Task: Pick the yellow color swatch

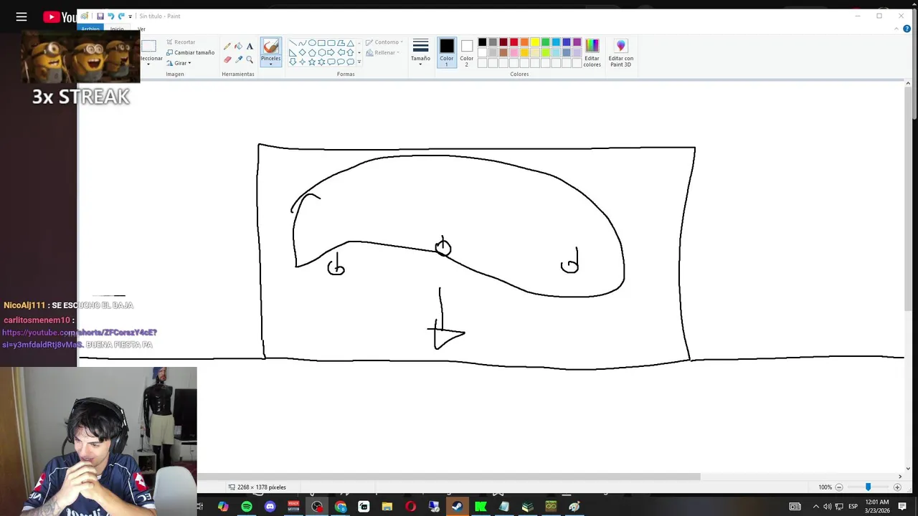Action: [x=535, y=42]
